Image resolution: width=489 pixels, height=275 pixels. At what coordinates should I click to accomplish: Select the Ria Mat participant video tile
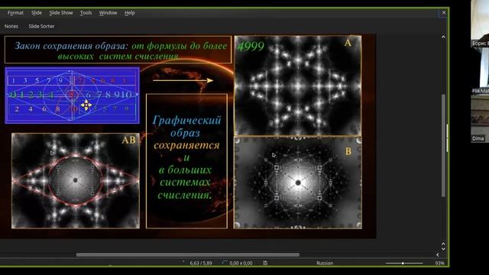click(480, 71)
